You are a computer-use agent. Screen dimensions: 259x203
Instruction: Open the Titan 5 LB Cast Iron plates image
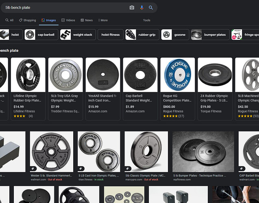coord(99,151)
